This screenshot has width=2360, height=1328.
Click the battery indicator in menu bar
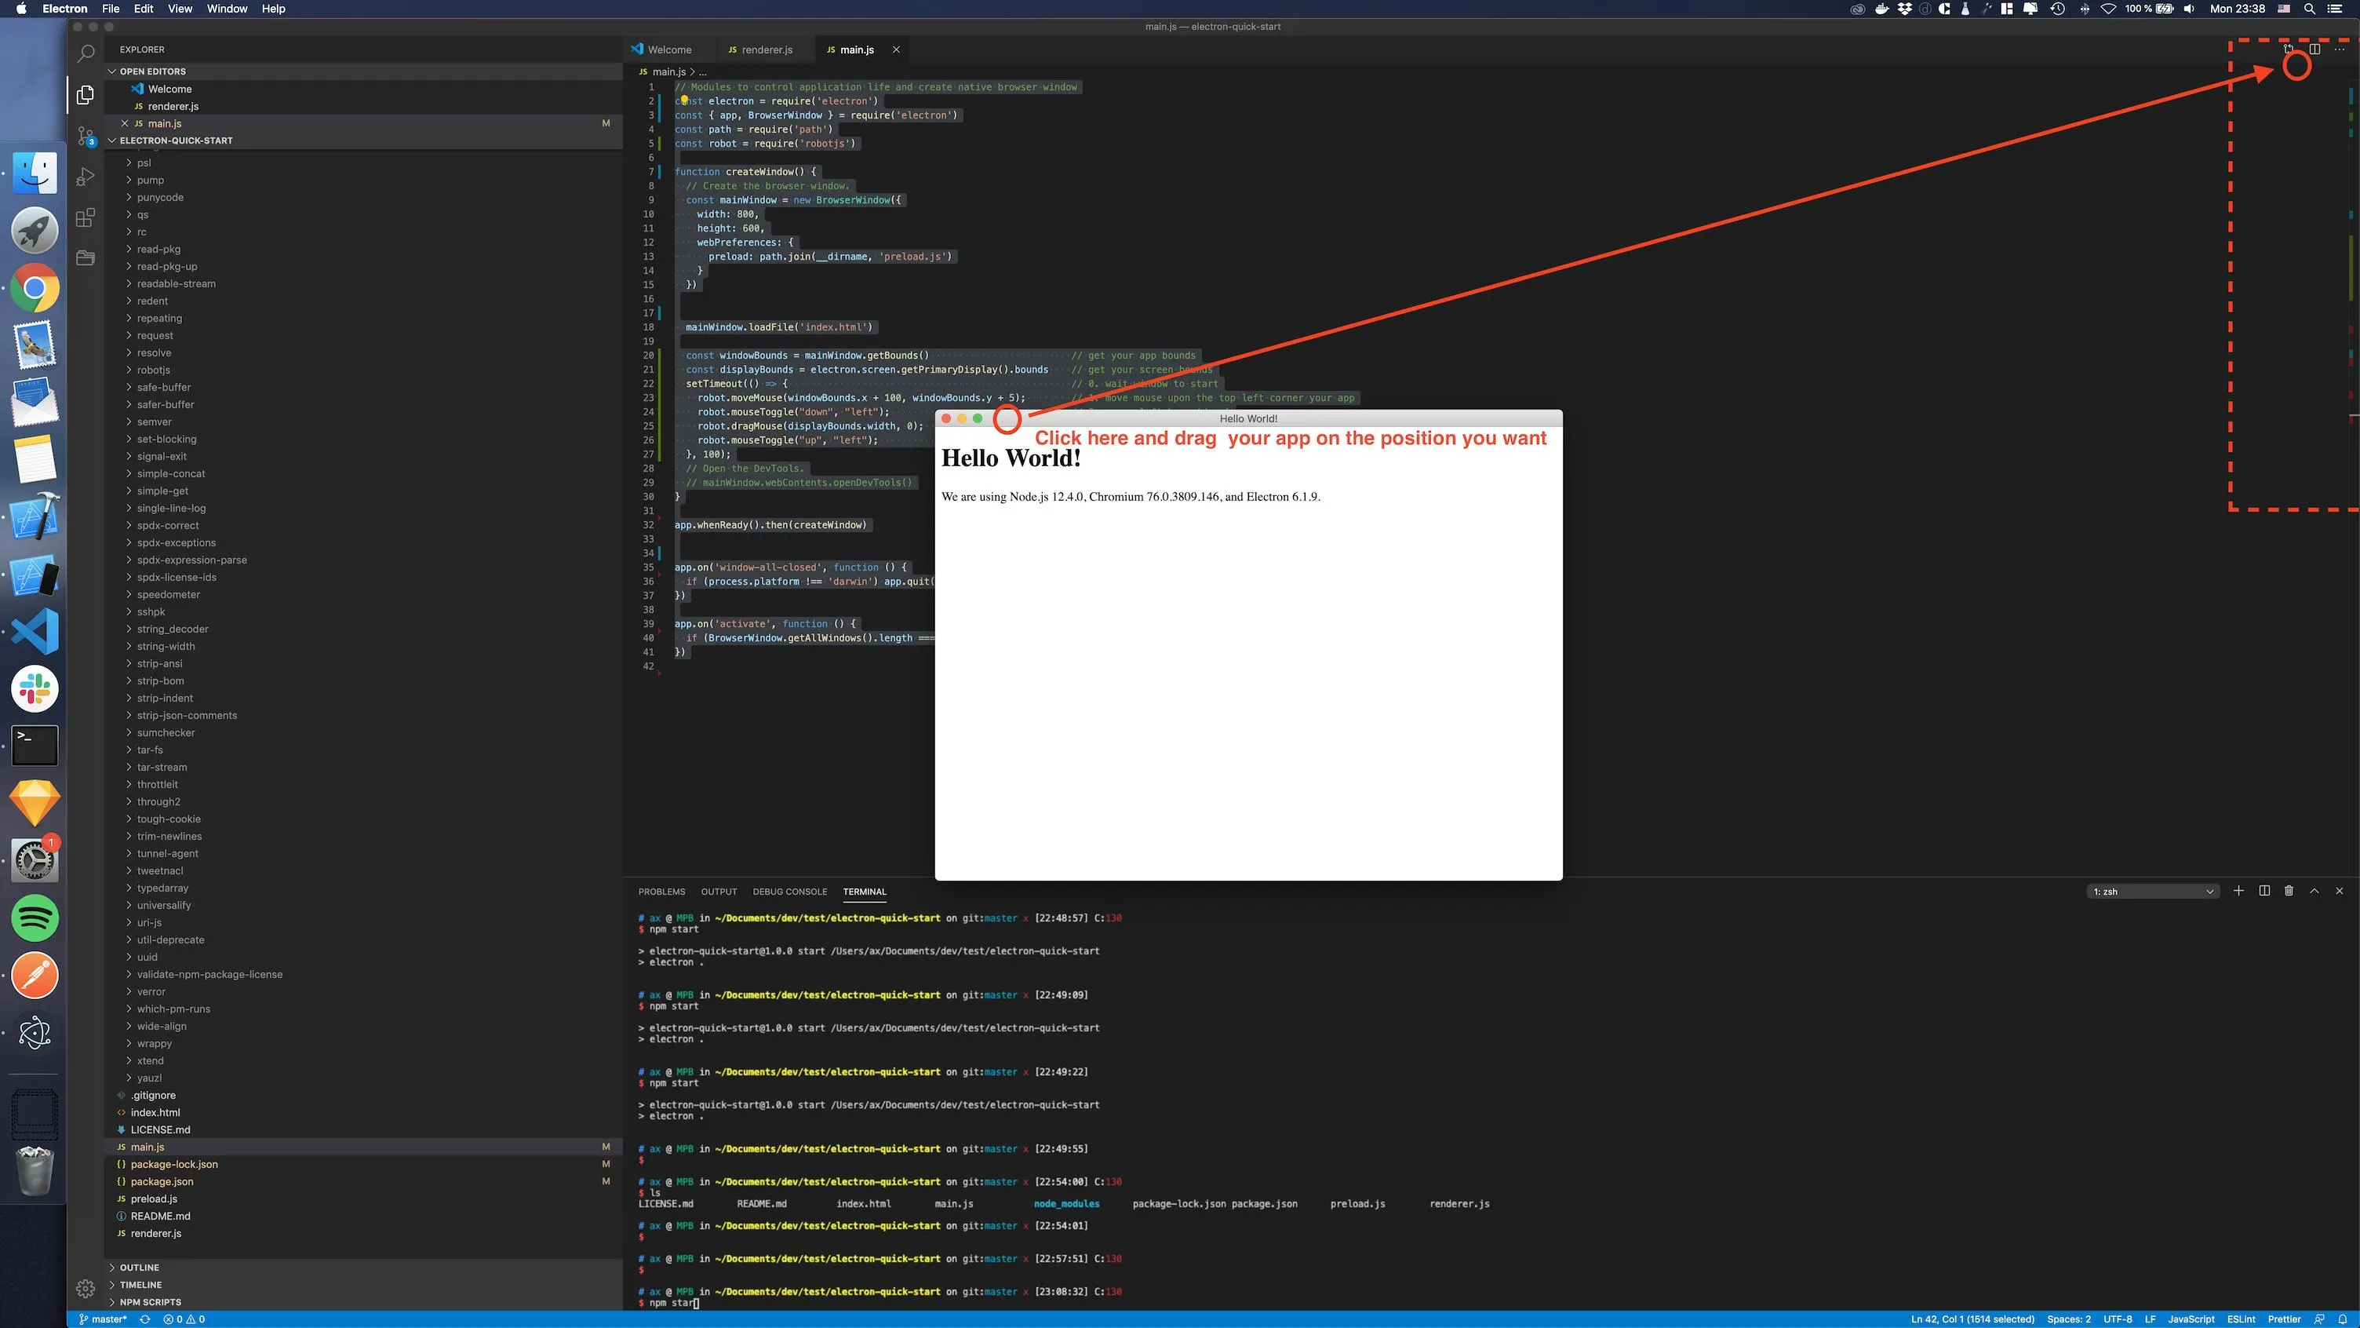pos(2165,9)
